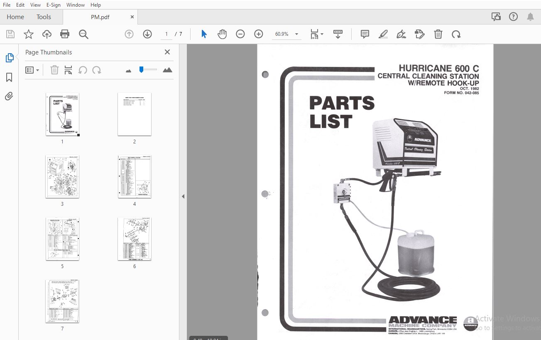Zoom out with the minus button
Screen dimensions: 541x340
pos(240,34)
